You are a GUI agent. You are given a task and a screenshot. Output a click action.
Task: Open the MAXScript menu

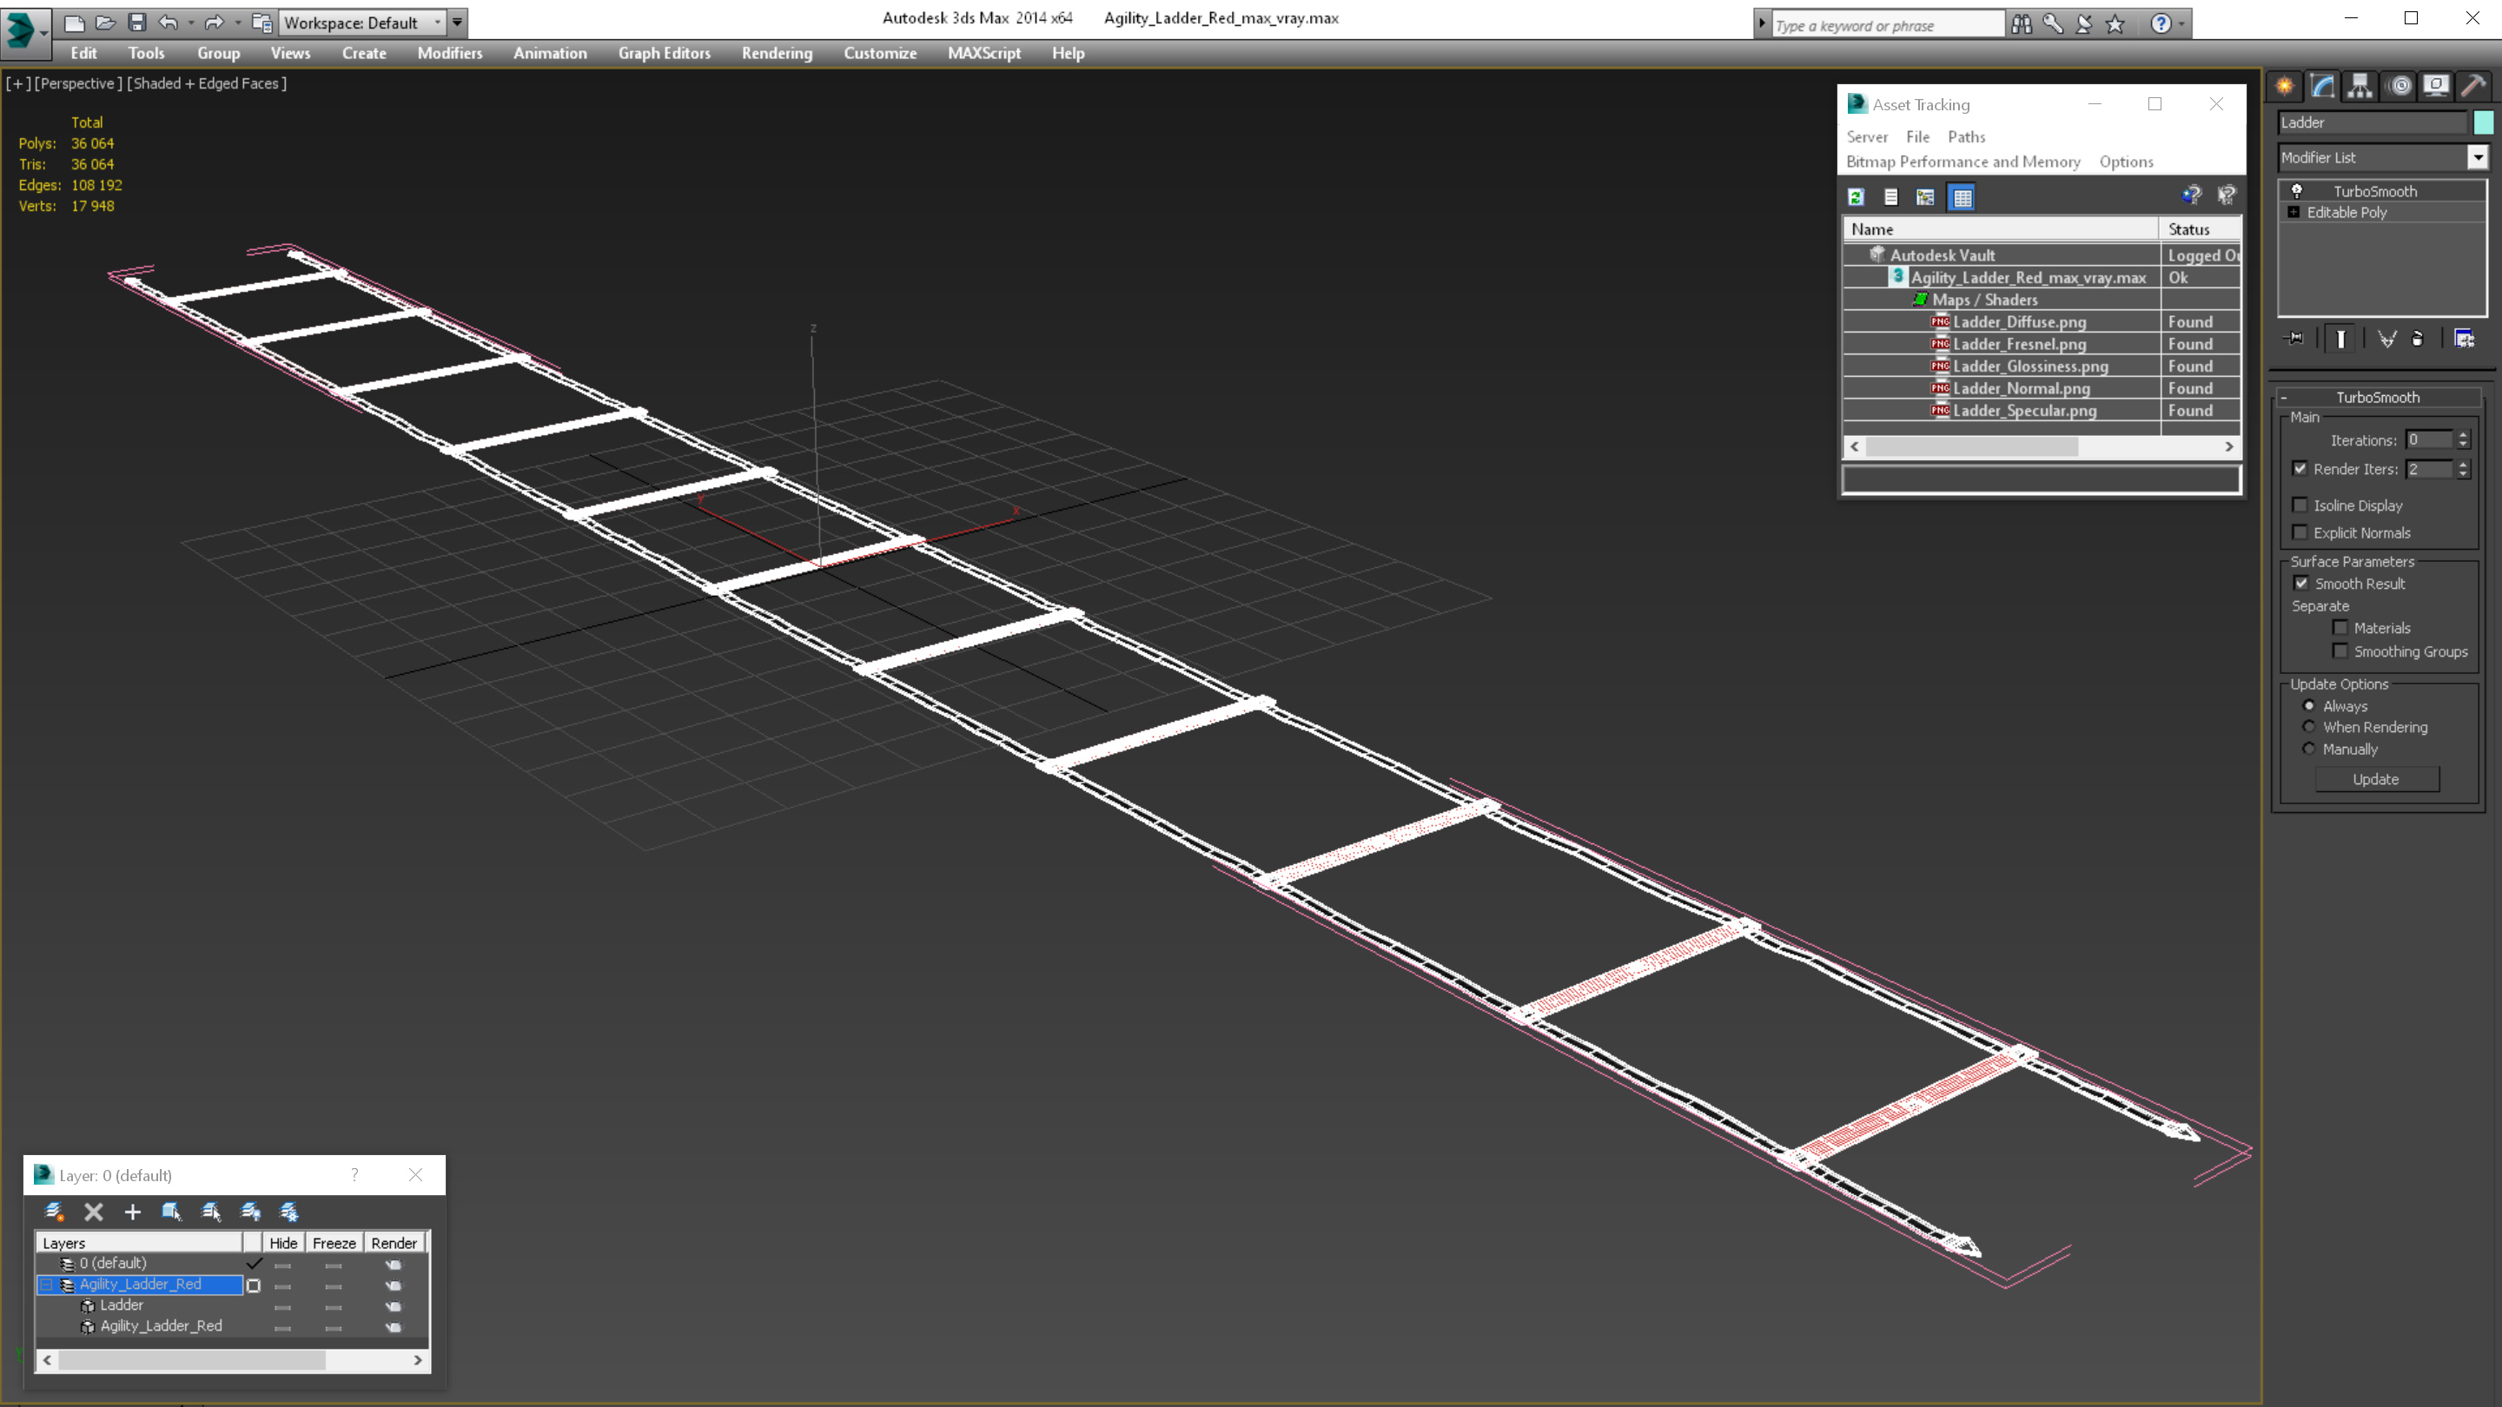pos(984,53)
